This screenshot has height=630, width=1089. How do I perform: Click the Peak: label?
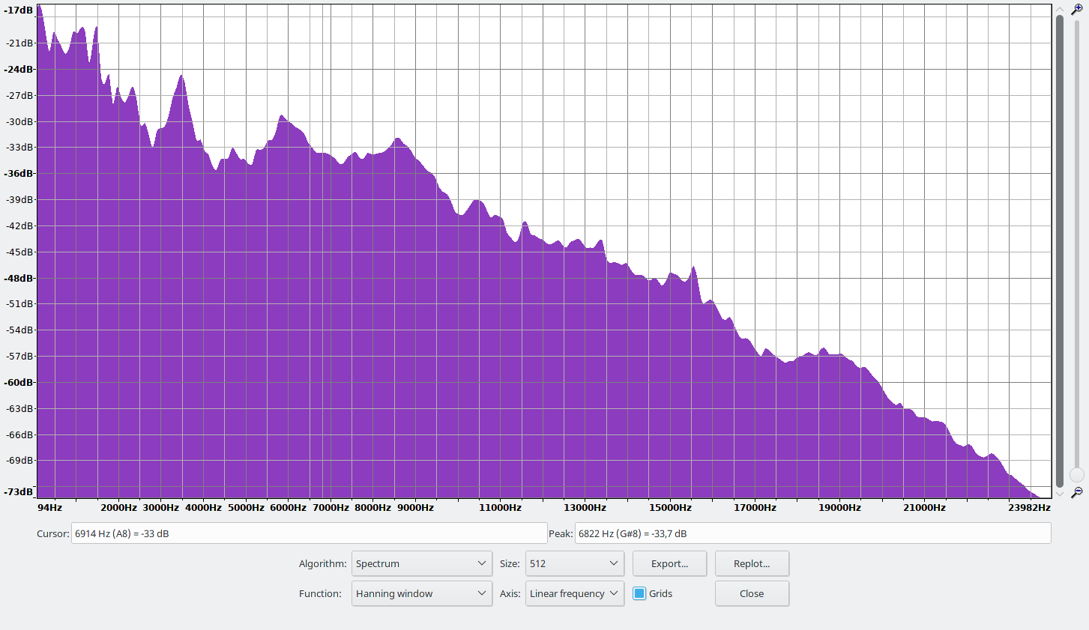click(561, 533)
